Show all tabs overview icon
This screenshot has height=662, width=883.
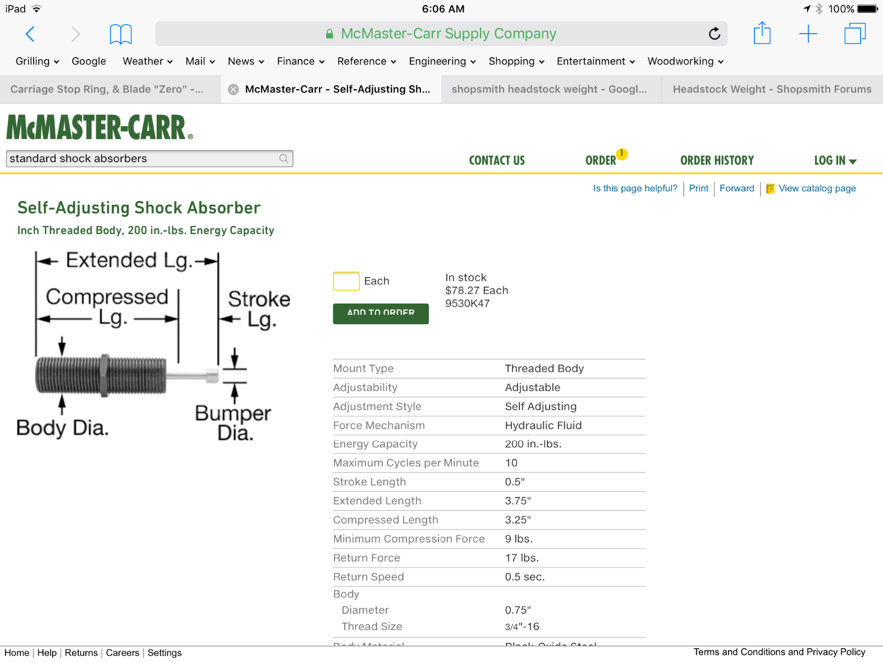pos(855,33)
